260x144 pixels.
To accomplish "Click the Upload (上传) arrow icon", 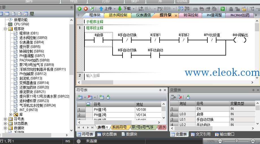I will (101, 8).
